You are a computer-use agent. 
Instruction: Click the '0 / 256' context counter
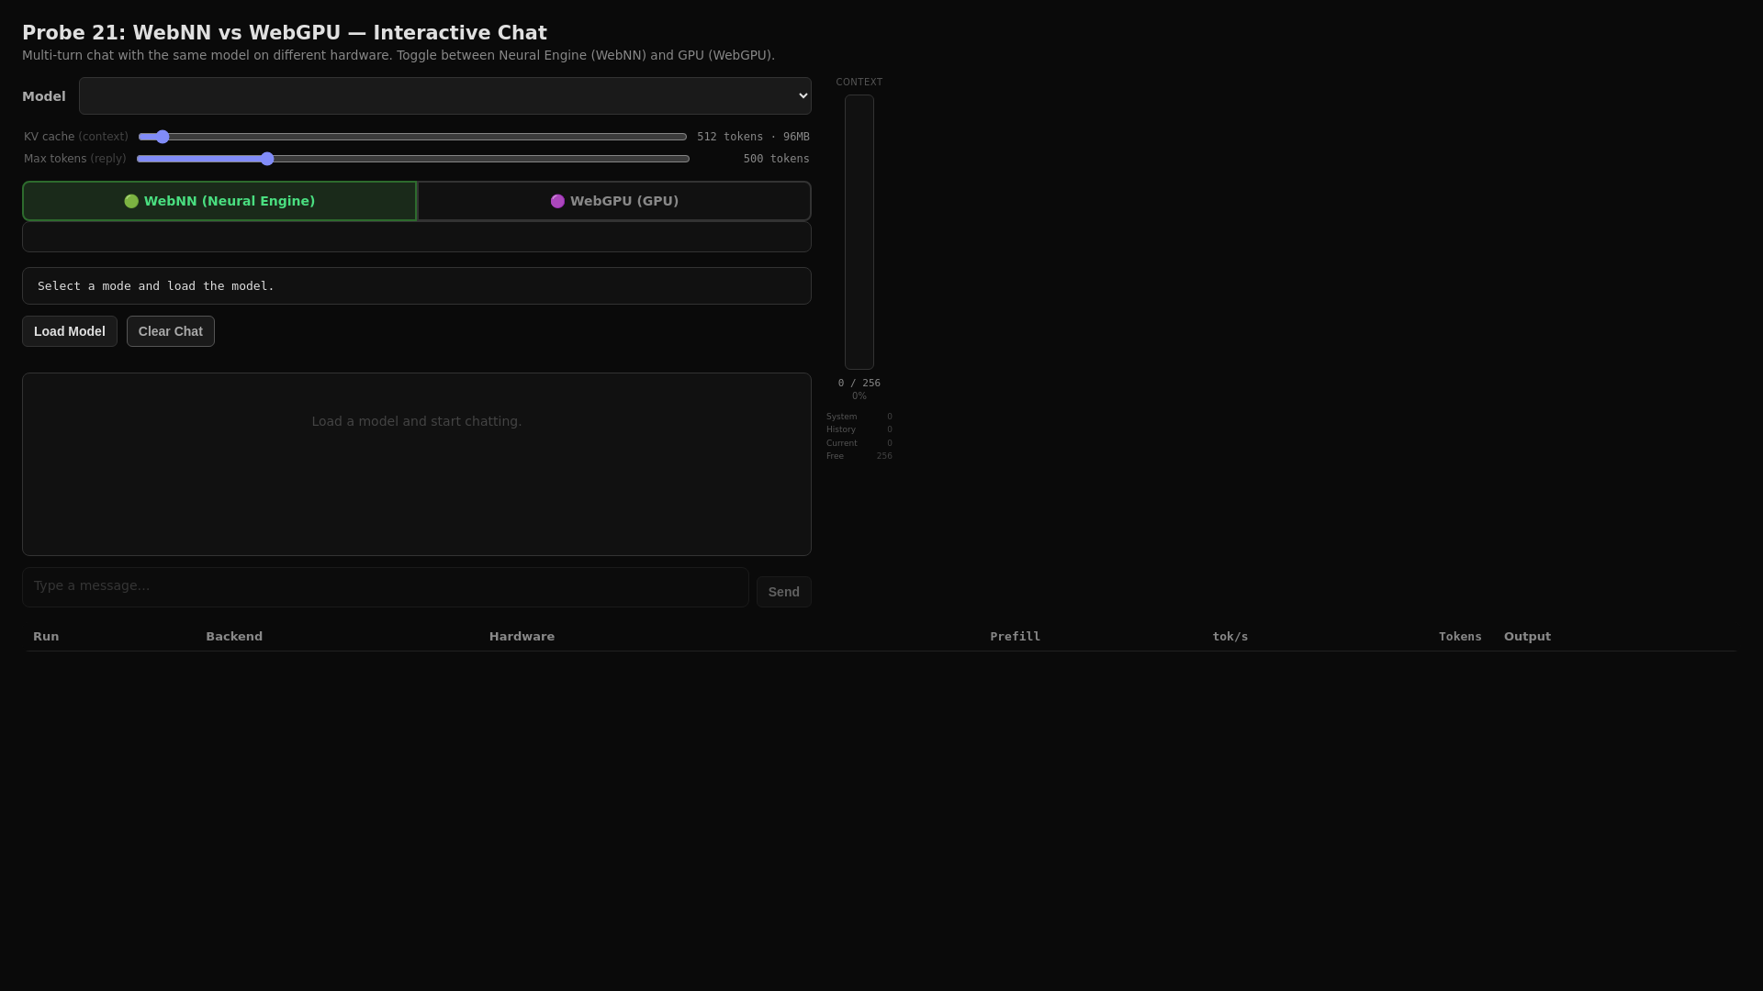(x=859, y=384)
